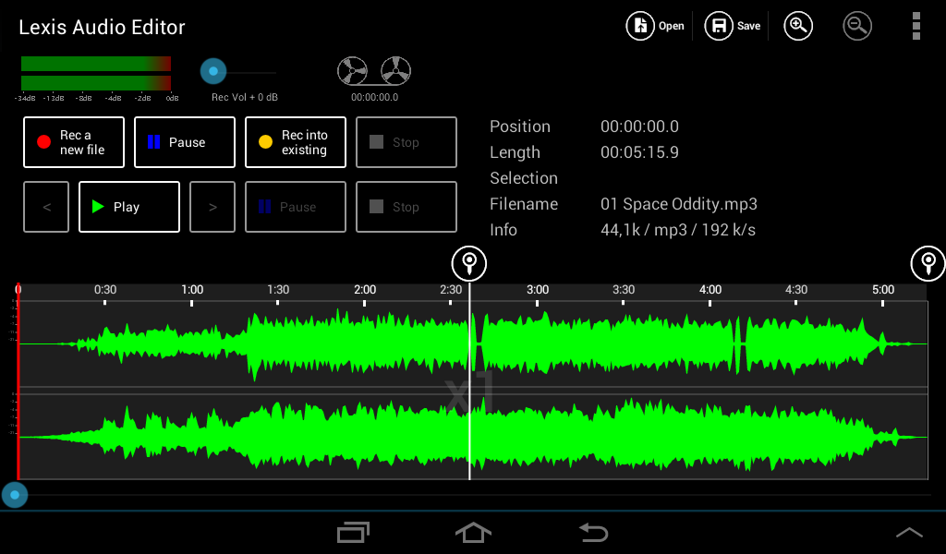This screenshot has height=554, width=946.
Task: Open Android recent apps
Action: pyautogui.click(x=353, y=532)
